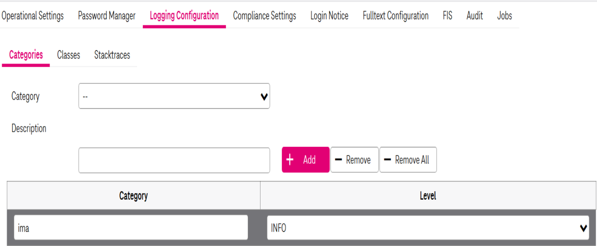Click the plus icon on Add button
This screenshot has width=597, height=246.
(x=290, y=160)
